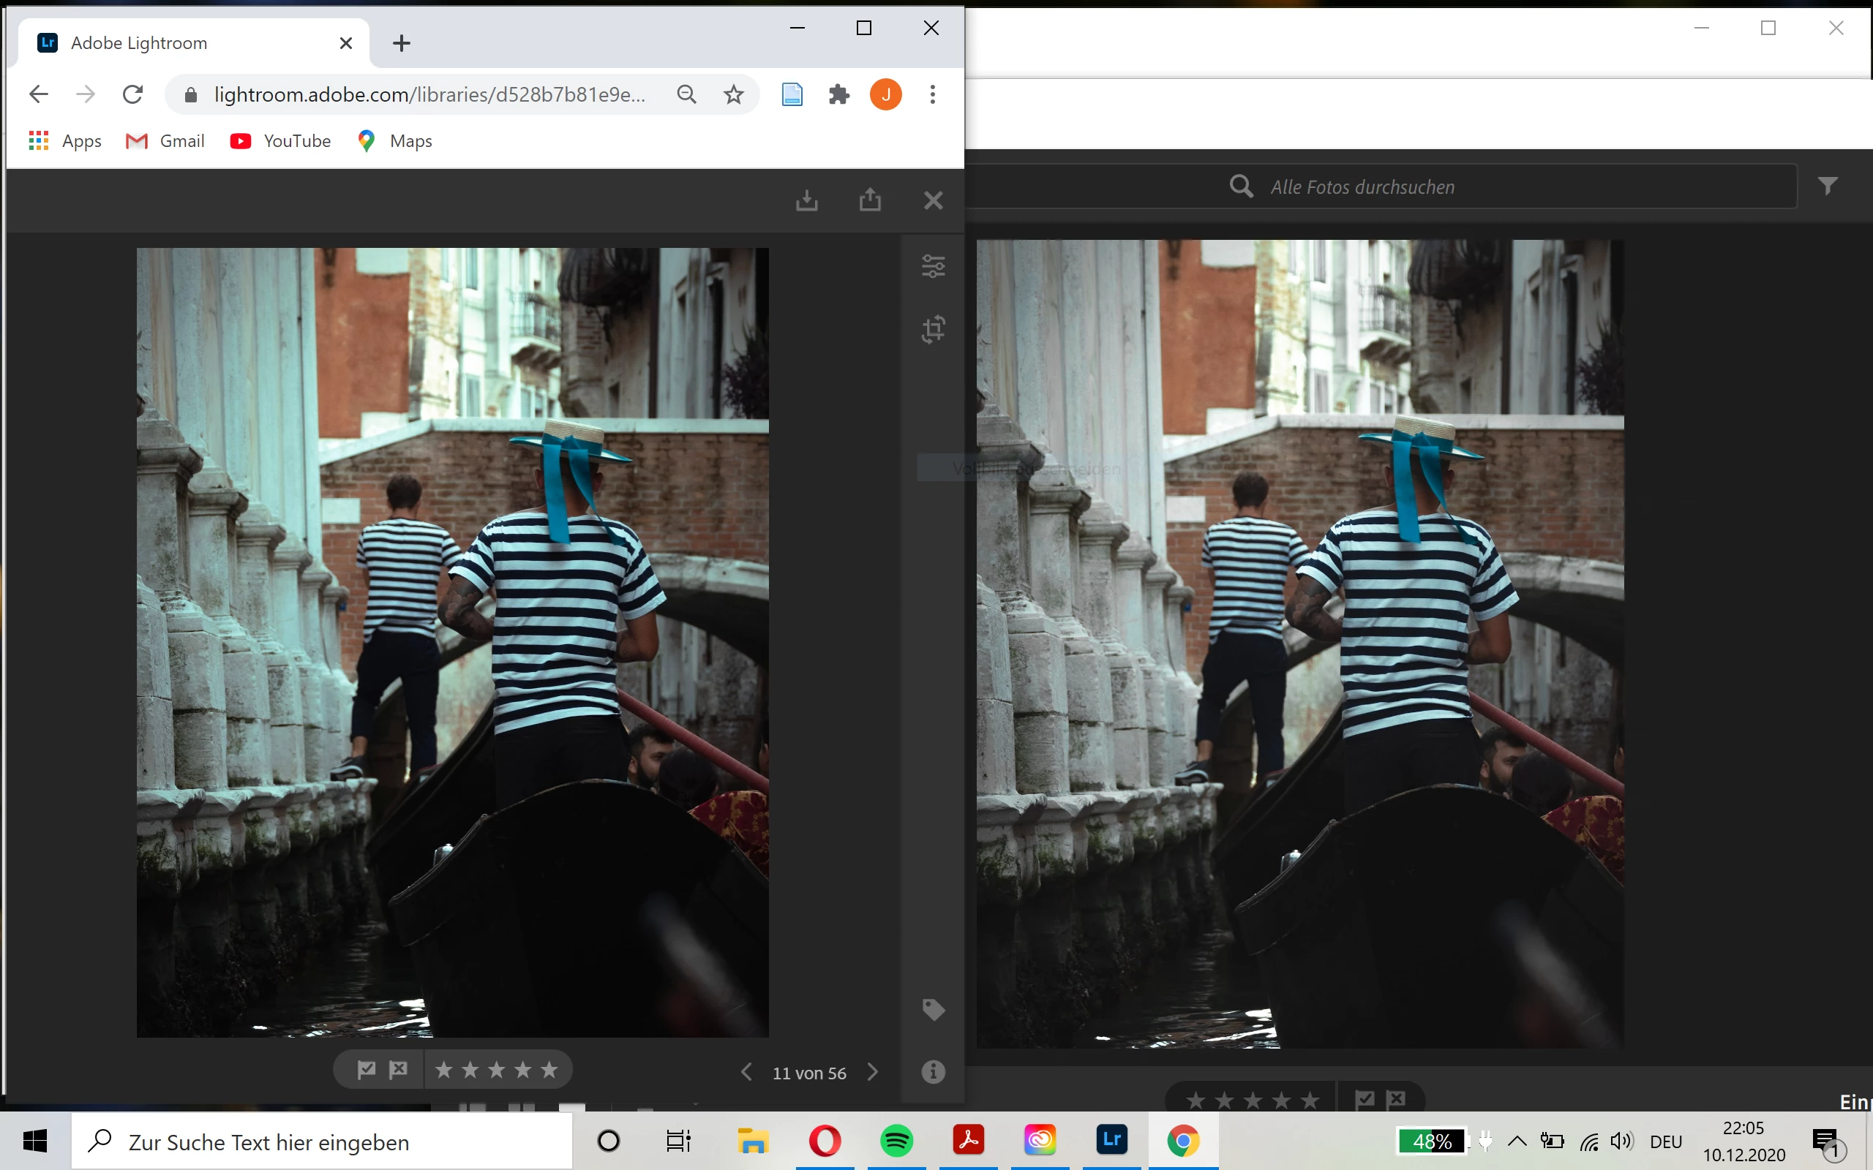Open the Chrome three-dot menu
Viewport: 1873px width, 1170px height.
pos(933,94)
